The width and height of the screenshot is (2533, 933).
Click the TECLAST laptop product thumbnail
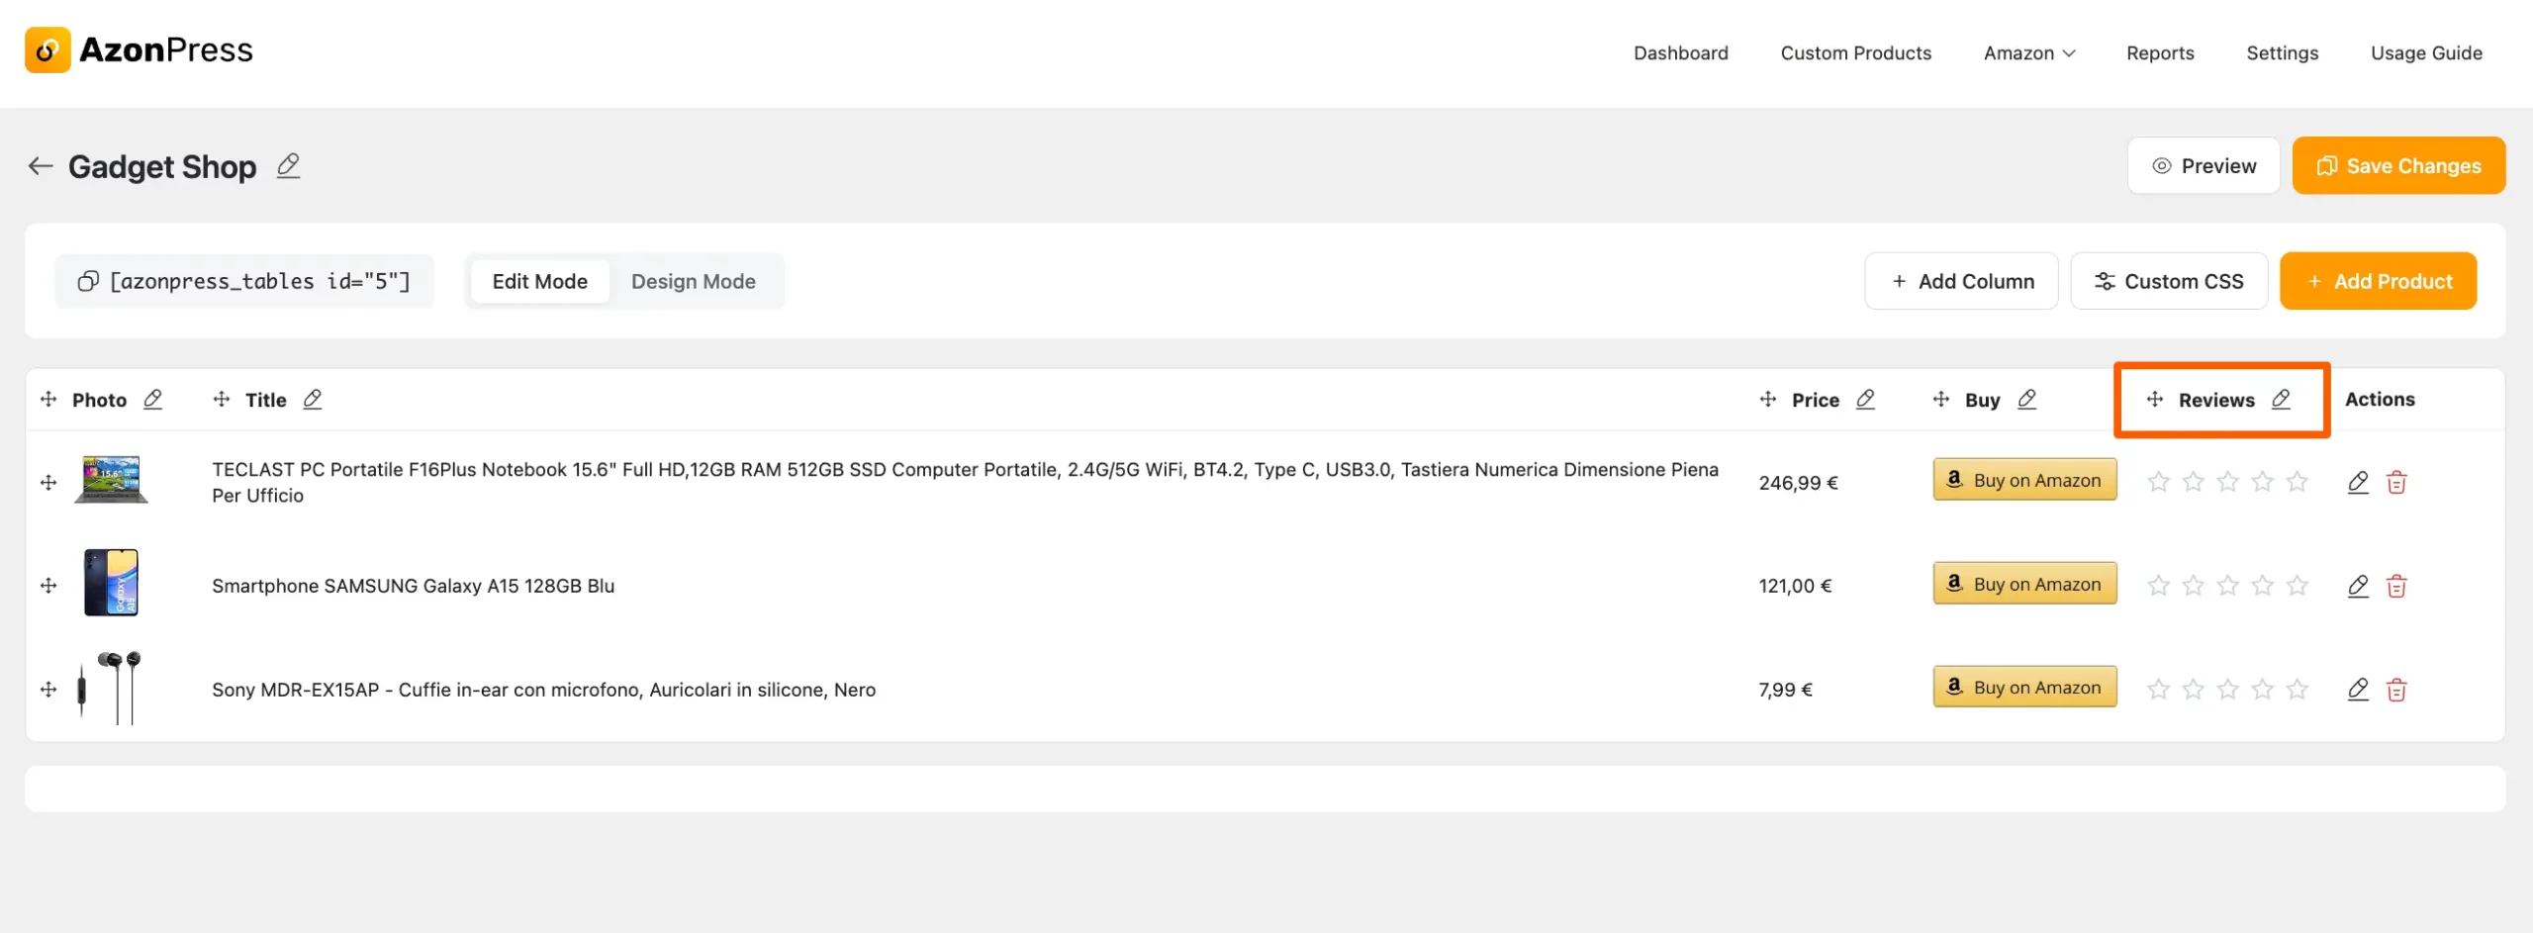coord(111,480)
